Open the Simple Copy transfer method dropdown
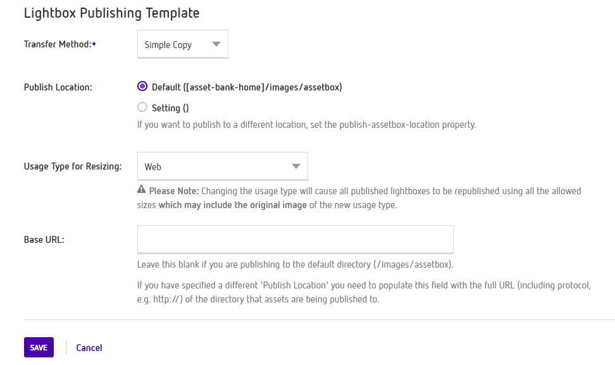Viewport: 615px width, 365px height. 182,45
